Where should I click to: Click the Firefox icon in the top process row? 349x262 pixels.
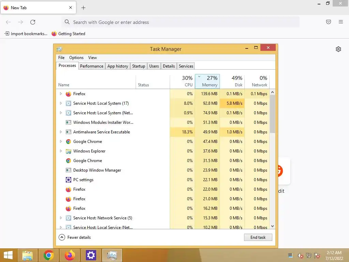pyautogui.click(x=68, y=94)
